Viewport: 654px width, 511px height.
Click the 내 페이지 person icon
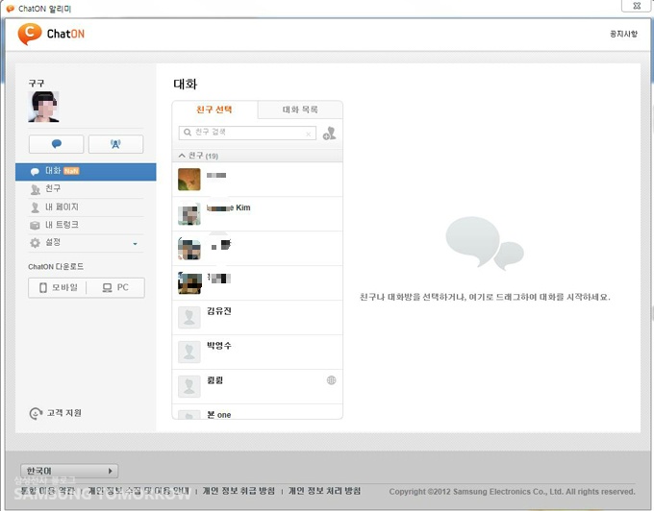point(35,207)
